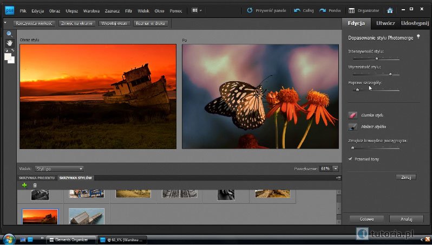Adjust the Intensywność stylu slider
Image resolution: width=432 pixels, height=245 pixels.
(x=377, y=58)
